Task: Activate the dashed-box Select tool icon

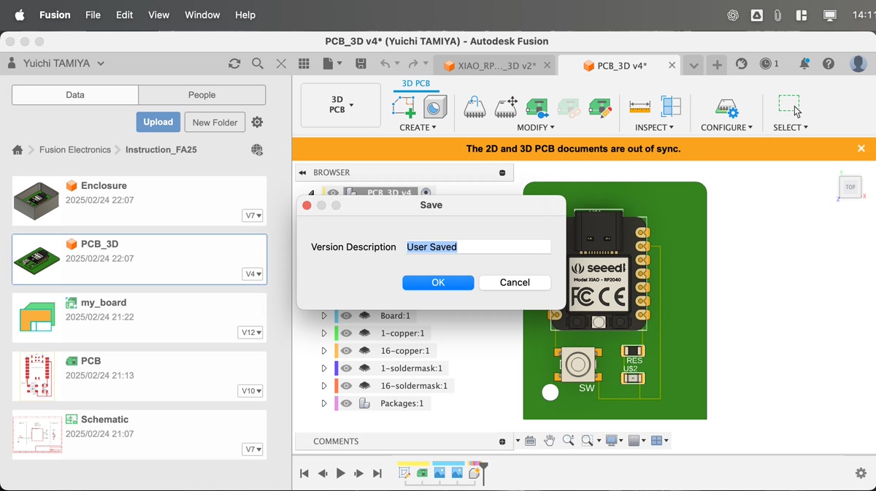Action: [790, 107]
